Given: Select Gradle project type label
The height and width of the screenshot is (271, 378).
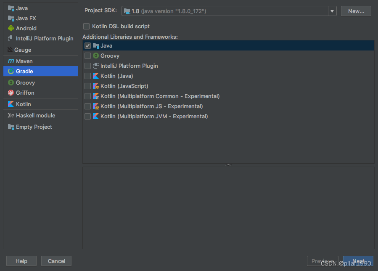Looking at the screenshot, I should coord(24,71).
